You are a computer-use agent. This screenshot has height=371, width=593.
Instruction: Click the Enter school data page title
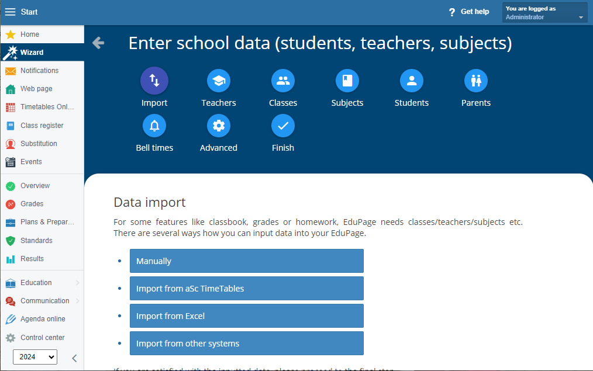320,43
